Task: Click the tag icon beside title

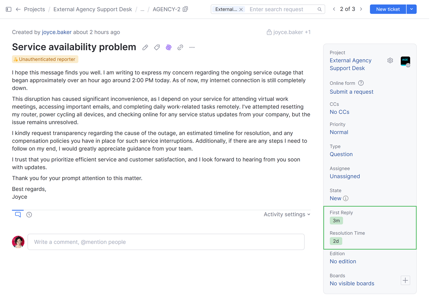Action: coord(157,47)
